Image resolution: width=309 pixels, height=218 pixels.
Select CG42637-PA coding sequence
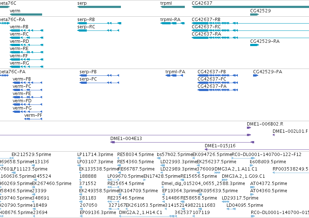coord(218,90)
